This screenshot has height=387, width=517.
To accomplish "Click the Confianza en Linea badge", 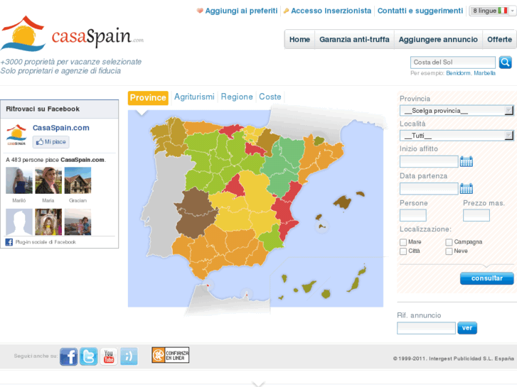I will tap(170, 355).
